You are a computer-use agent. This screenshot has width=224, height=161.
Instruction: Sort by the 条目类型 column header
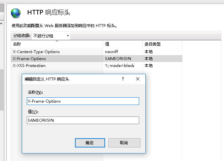(x=152, y=44)
